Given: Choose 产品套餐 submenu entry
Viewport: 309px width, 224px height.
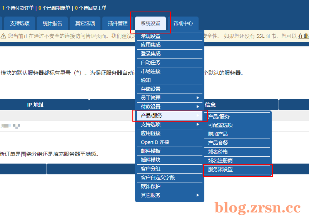Looking at the screenshot, I should (x=237, y=143).
